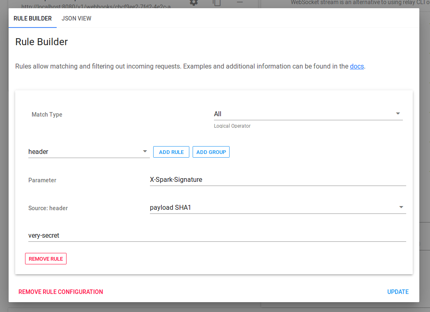
Task: Click the ADD RULE button
Action: [171, 151]
